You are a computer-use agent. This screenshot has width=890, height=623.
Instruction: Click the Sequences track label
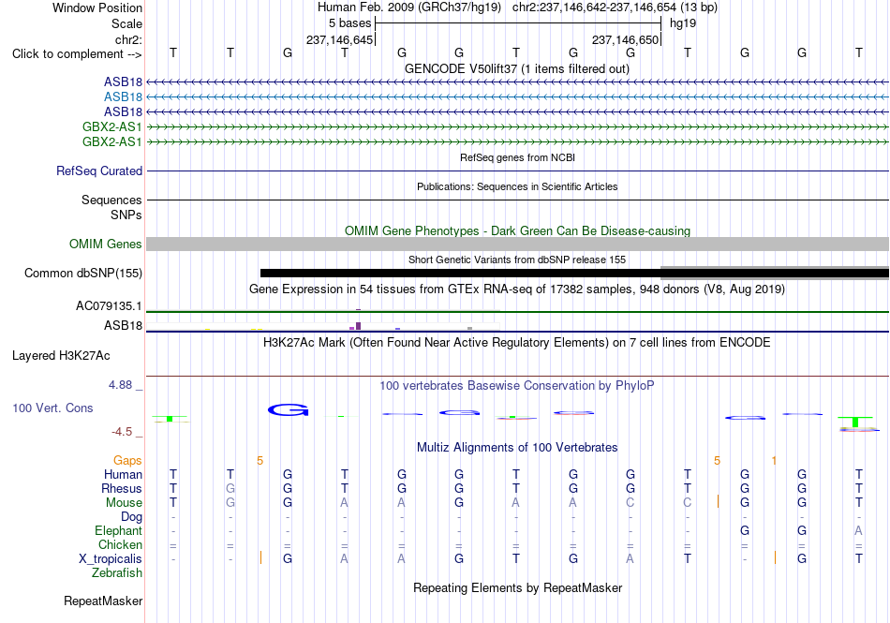(111, 200)
